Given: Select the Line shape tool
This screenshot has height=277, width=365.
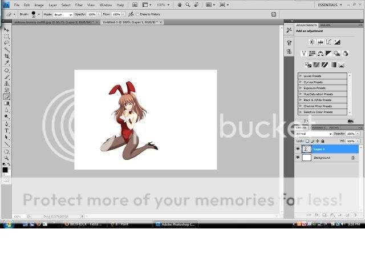Looking at the screenshot, I should (6, 144).
